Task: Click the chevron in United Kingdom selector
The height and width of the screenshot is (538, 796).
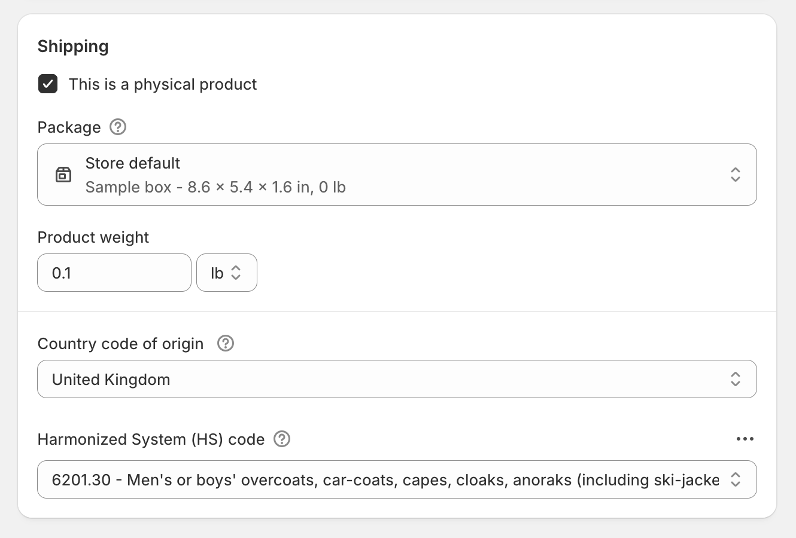Action: [735, 379]
